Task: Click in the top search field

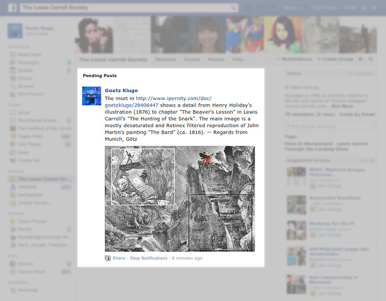Action: pyautogui.click(x=128, y=8)
